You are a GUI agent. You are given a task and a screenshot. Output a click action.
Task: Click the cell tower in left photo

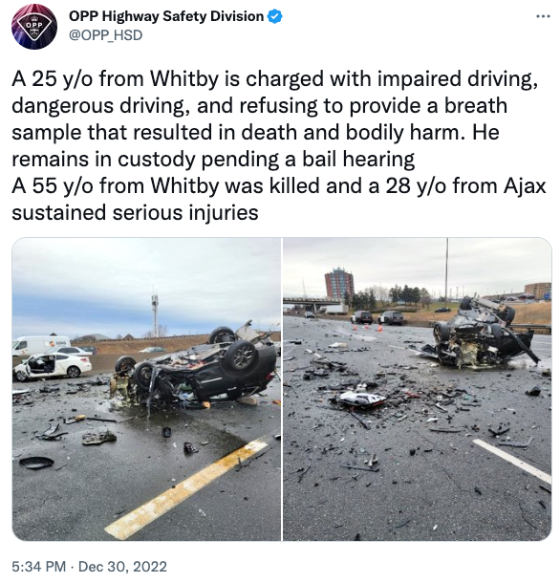155,314
